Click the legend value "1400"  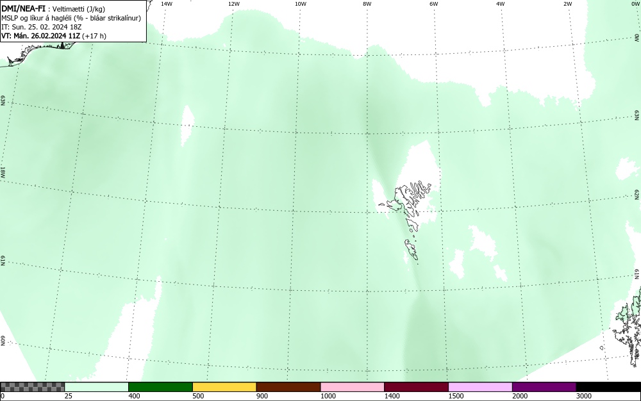tap(392, 396)
